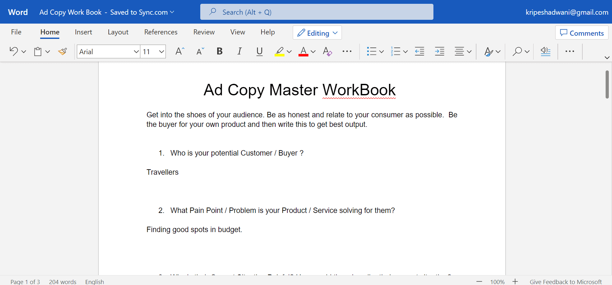Click the Shrink Font icon

tap(200, 51)
